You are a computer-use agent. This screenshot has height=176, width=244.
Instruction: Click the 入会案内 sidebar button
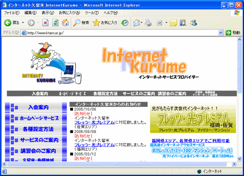36,107
